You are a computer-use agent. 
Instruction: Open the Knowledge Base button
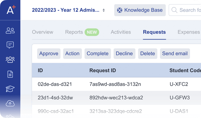click(140, 10)
